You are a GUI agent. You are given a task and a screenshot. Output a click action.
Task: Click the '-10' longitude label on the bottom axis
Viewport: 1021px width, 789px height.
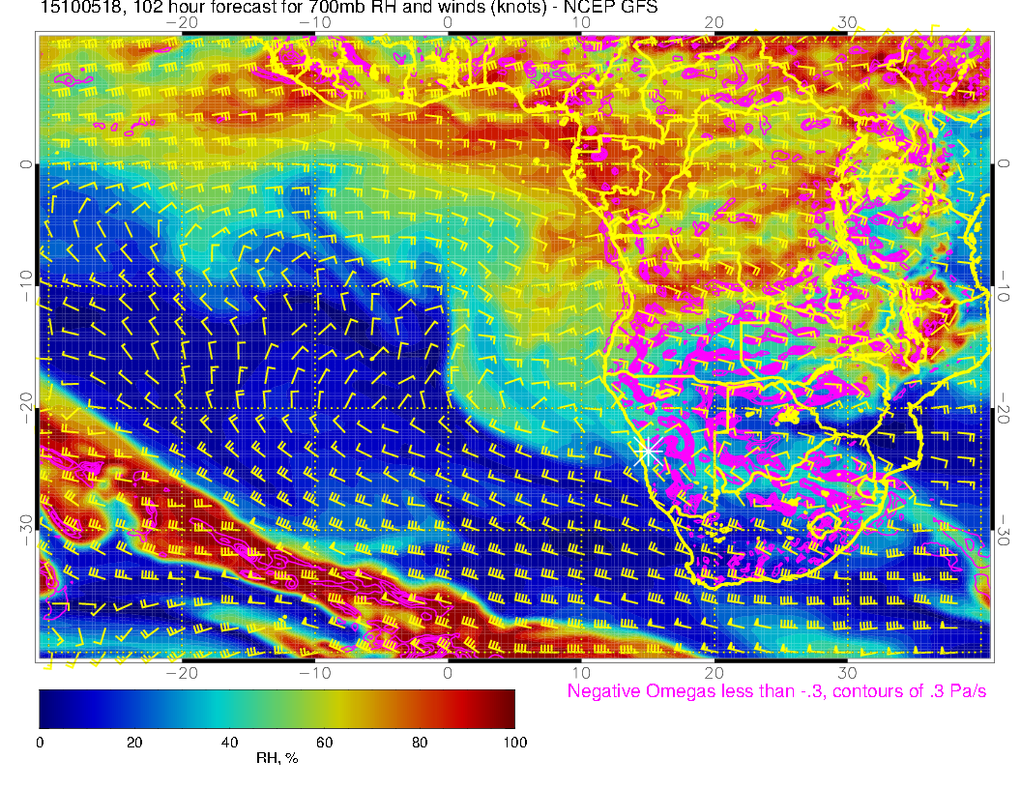[x=314, y=673]
